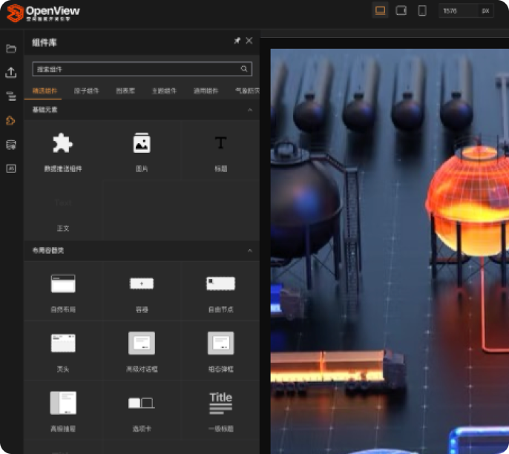Switch to tablet viewport mode
Viewport: 509px width, 454px height.
click(401, 10)
